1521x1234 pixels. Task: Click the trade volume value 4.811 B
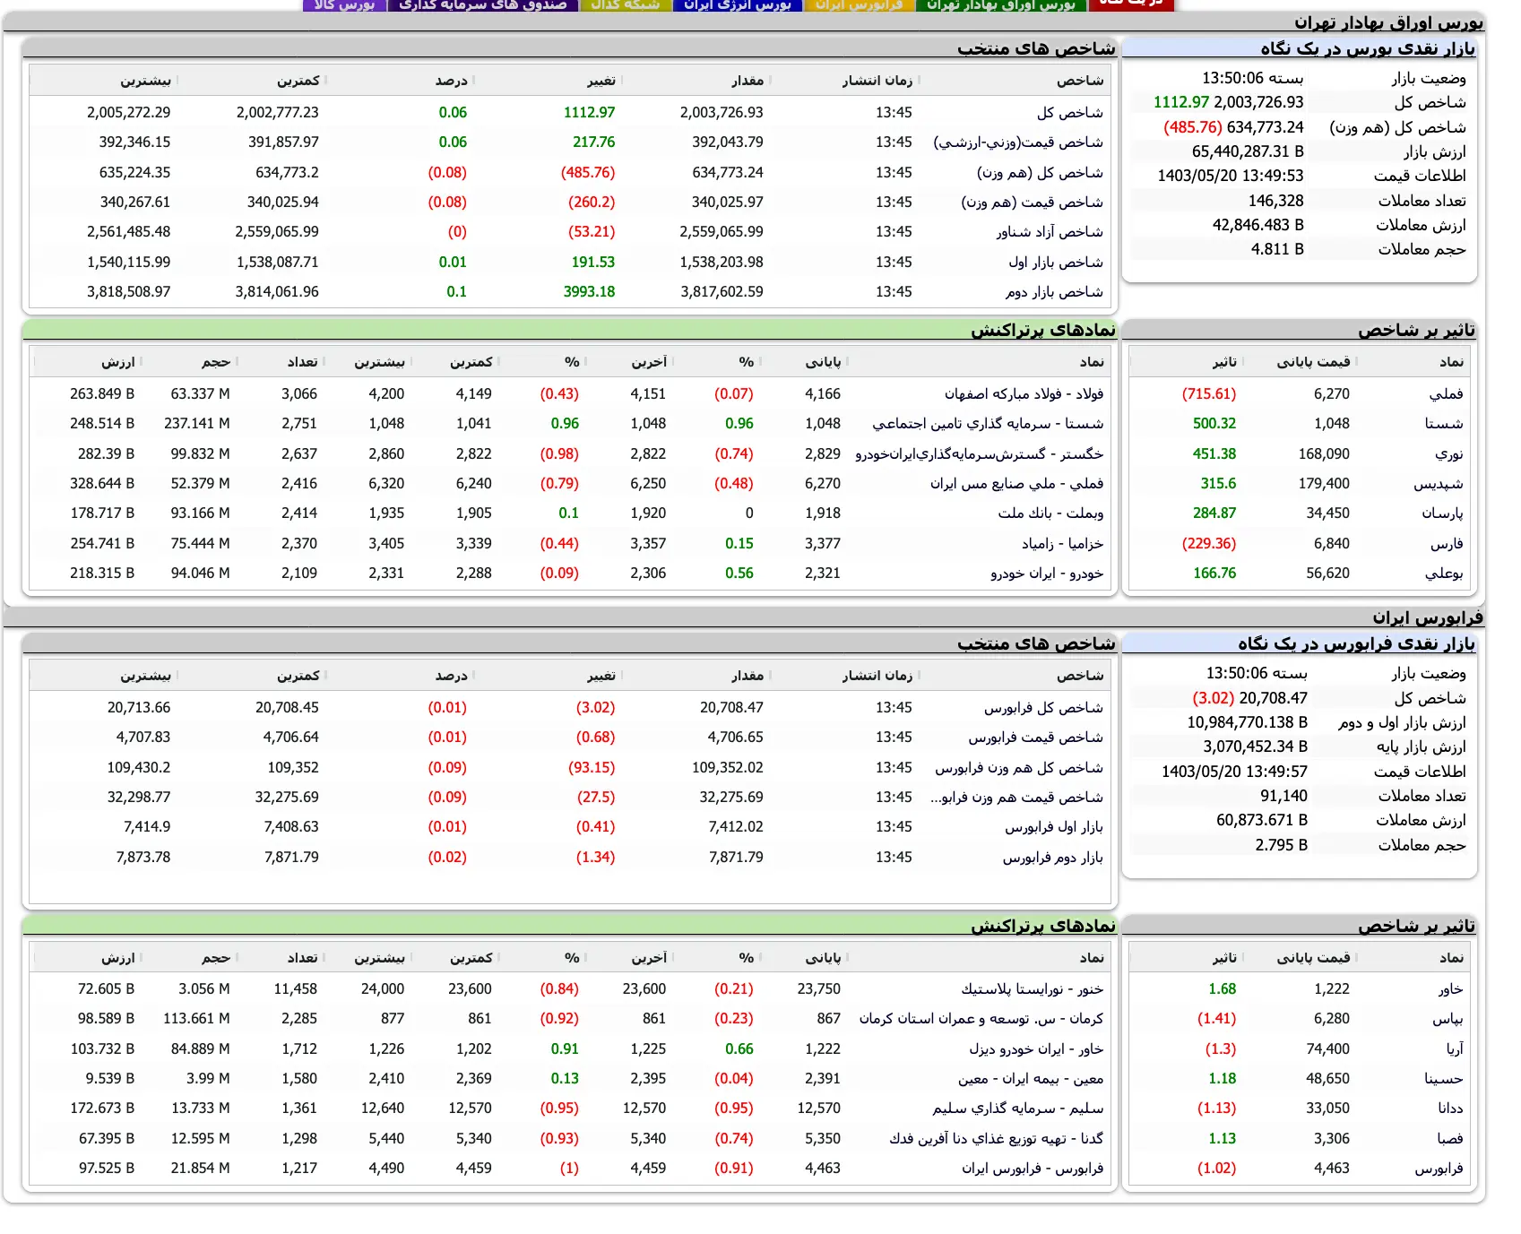coord(1277,249)
